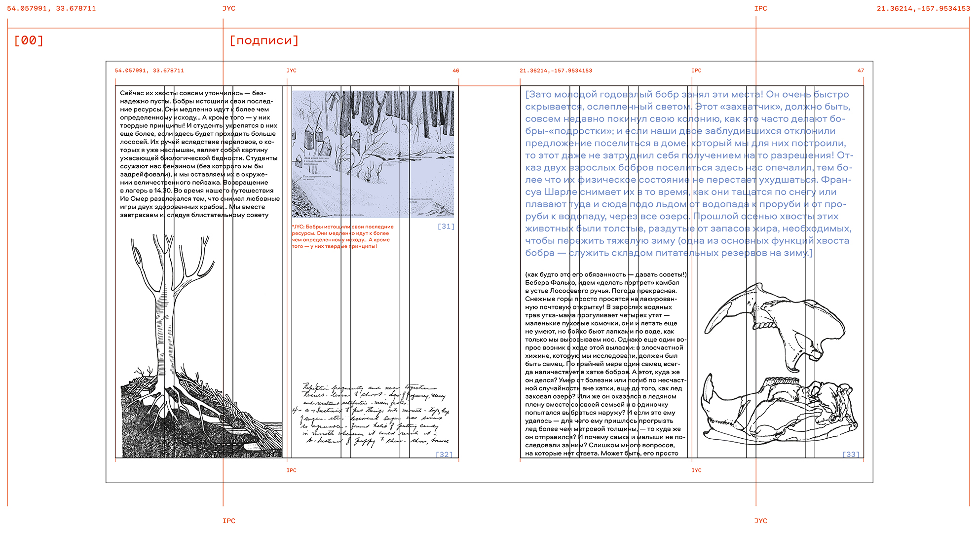Click the JYC label at top edge
Image resolution: width=977 pixels, height=533 pixels.
point(229,8)
